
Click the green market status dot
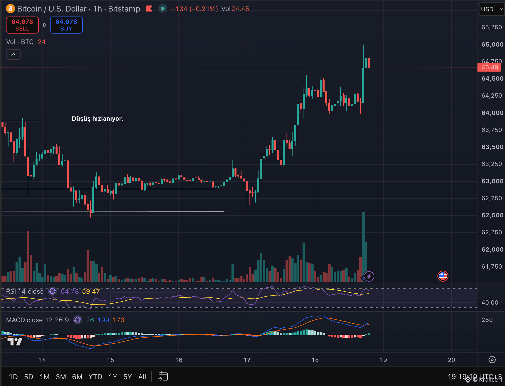pos(163,9)
